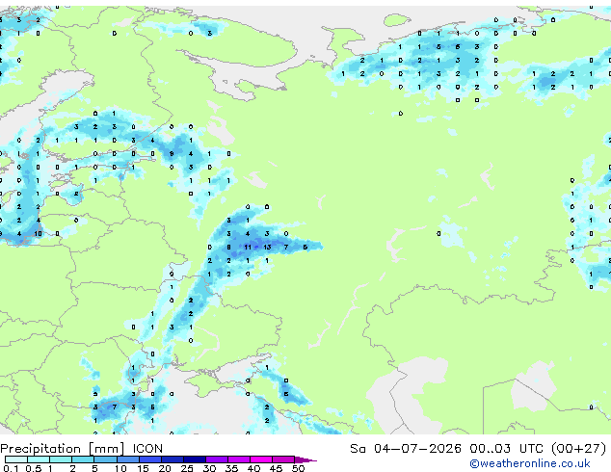Choose the 2–5 mm legend color swatch
611x472 pixels.
click(x=83, y=459)
